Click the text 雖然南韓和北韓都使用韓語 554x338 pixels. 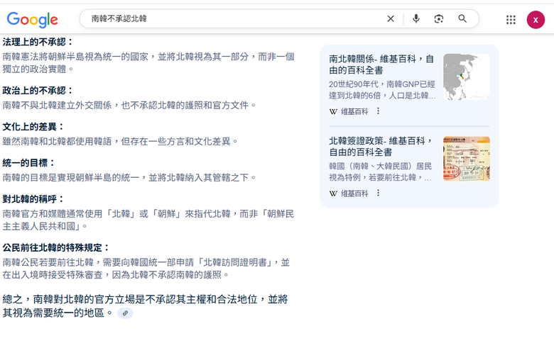point(57,141)
